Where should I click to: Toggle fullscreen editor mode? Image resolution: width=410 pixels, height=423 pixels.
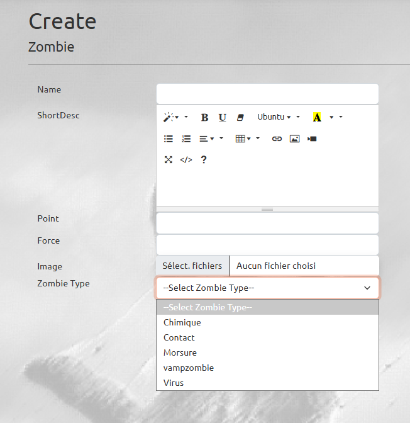coord(169,159)
